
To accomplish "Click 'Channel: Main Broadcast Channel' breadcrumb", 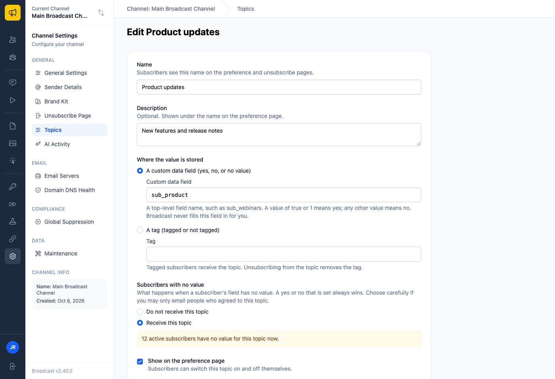I will [x=171, y=9].
